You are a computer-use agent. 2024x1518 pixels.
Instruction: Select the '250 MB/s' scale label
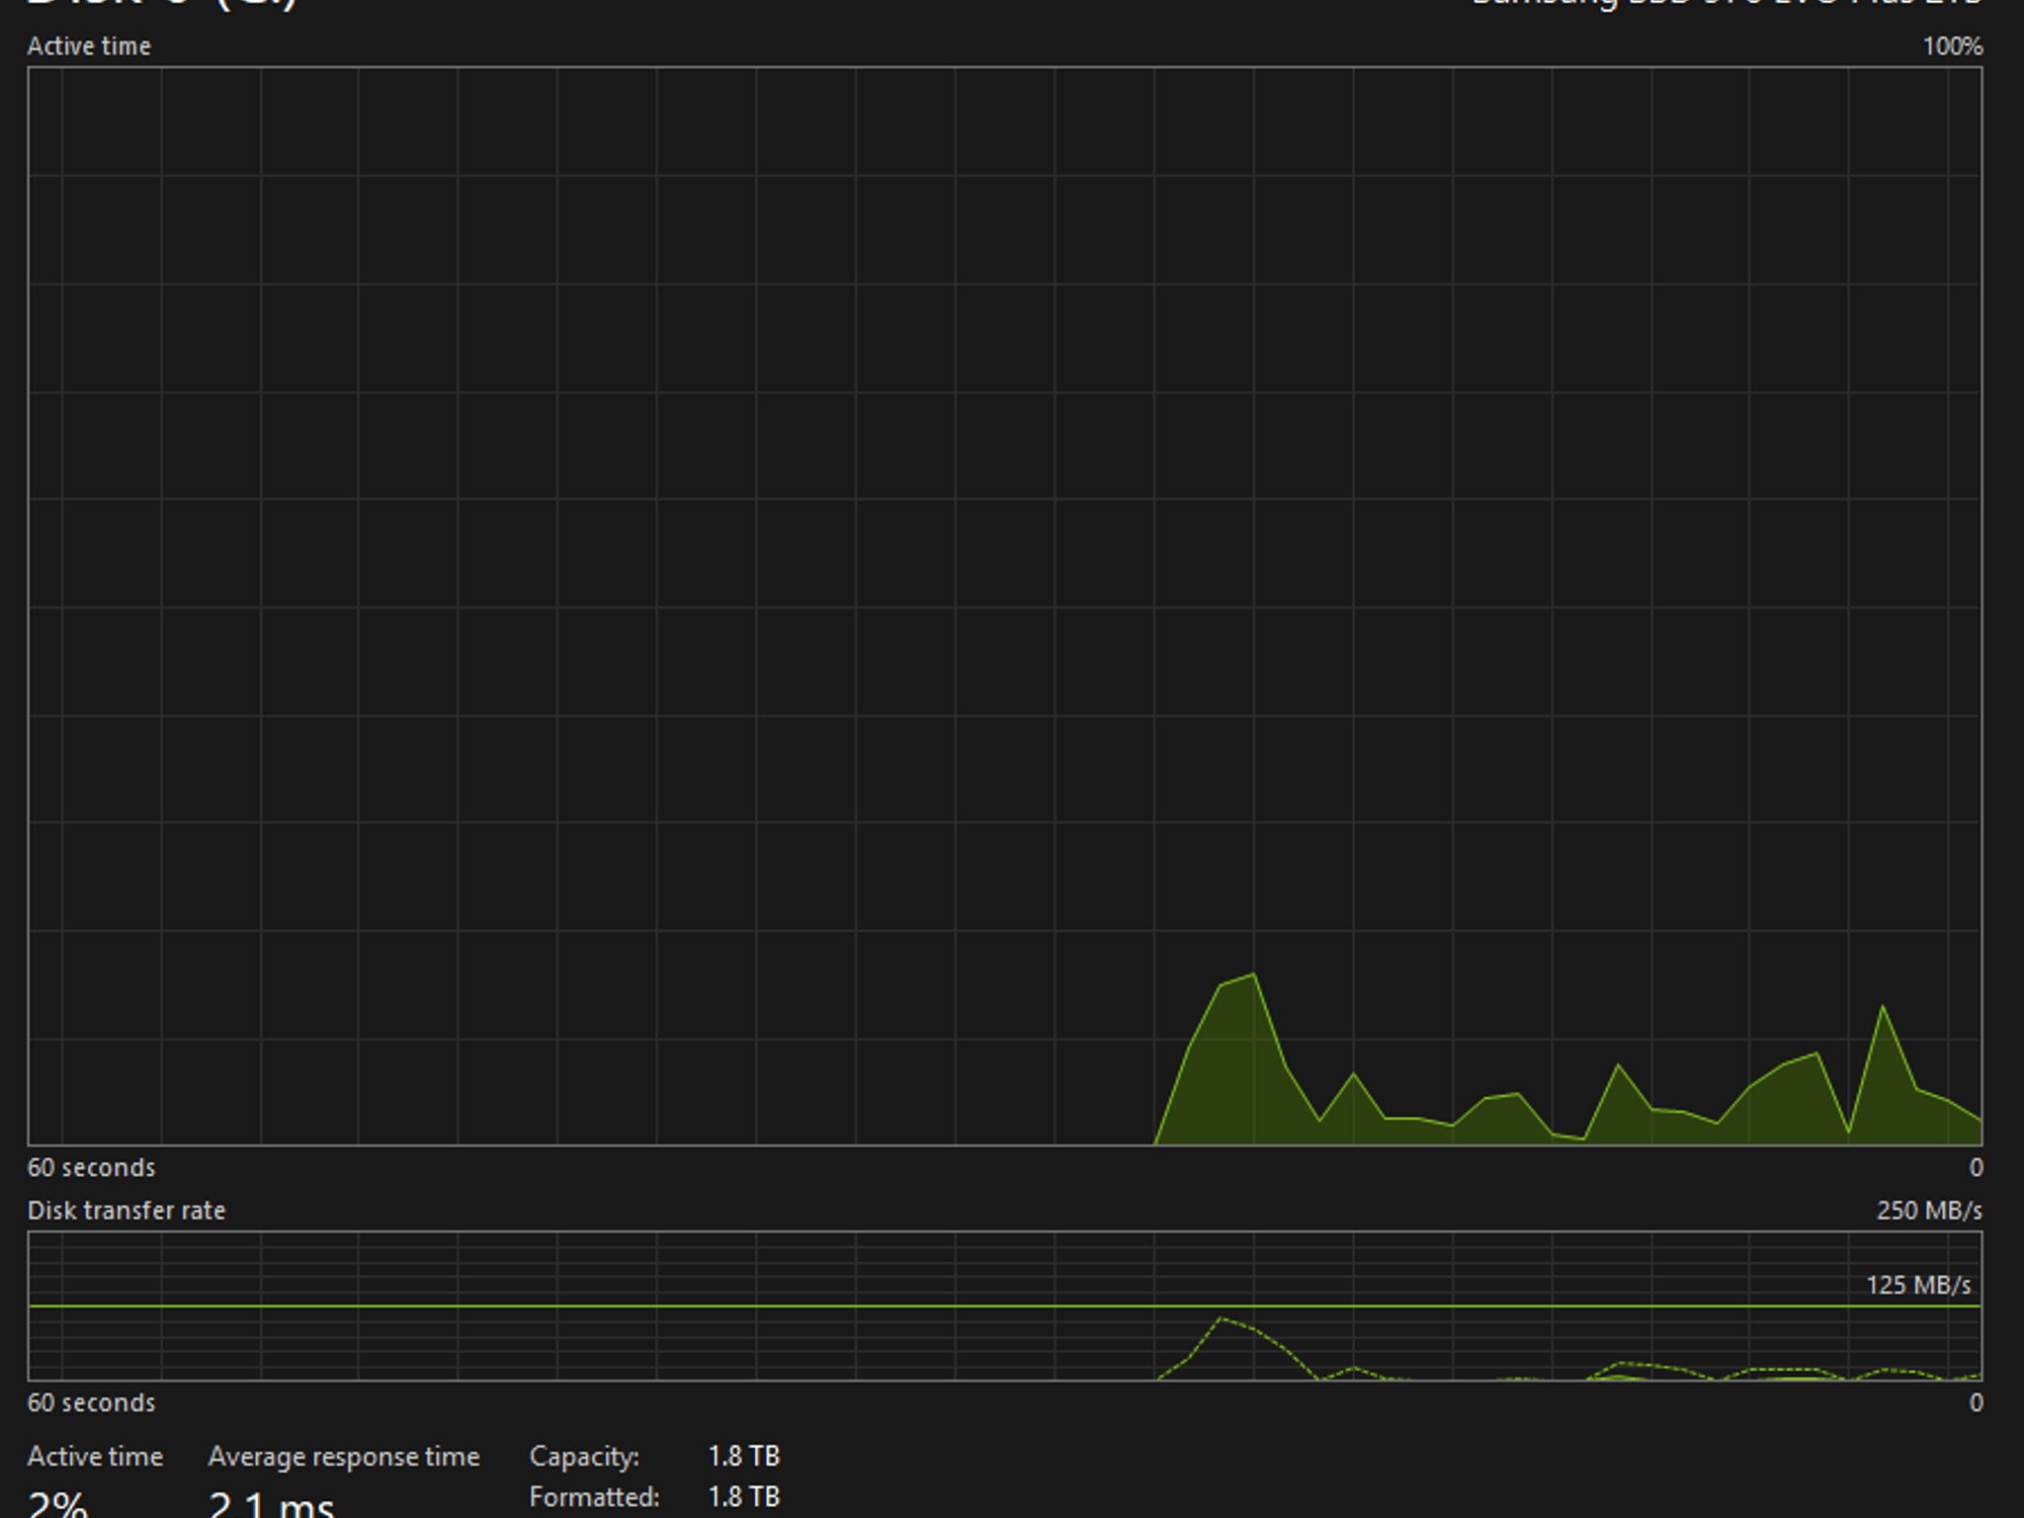click(x=1929, y=1211)
